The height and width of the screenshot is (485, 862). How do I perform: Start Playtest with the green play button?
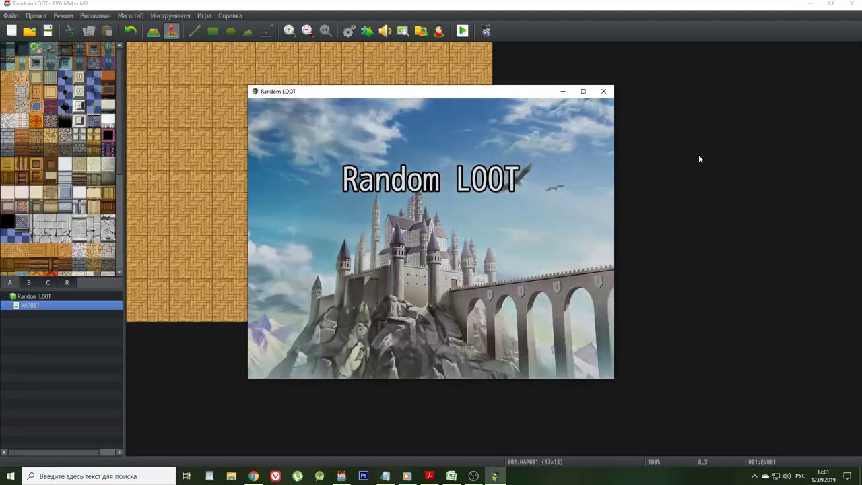[462, 30]
